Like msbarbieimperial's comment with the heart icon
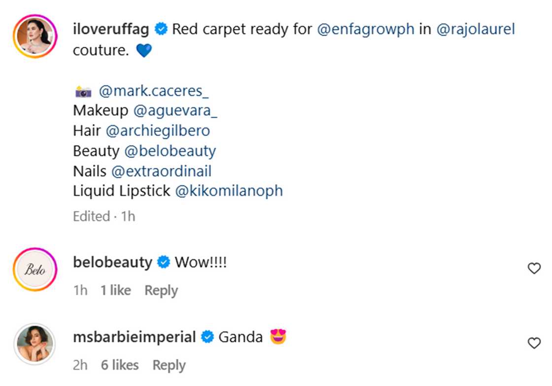 (534, 344)
